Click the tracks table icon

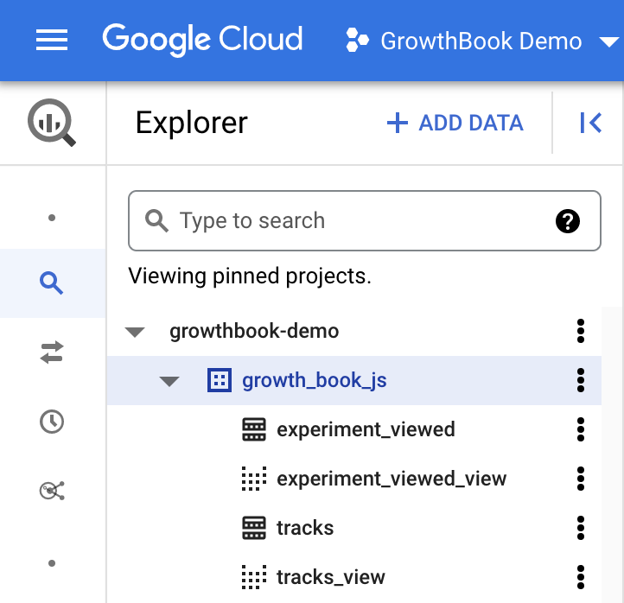click(254, 528)
